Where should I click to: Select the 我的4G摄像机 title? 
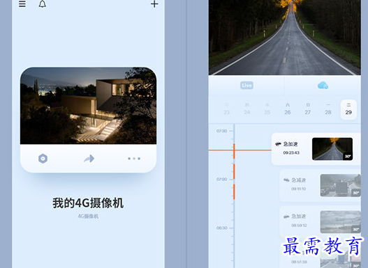pos(88,203)
